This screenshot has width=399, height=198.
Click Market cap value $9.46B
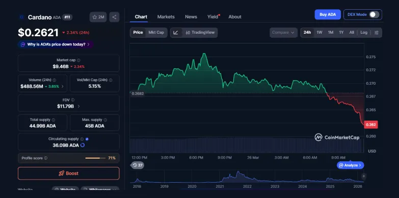click(x=61, y=66)
